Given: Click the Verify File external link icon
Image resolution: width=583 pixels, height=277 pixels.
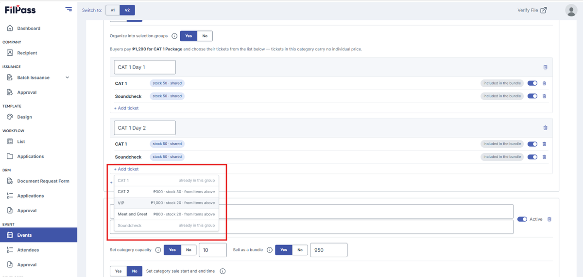Looking at the screenshot, I should click(544, 10).
